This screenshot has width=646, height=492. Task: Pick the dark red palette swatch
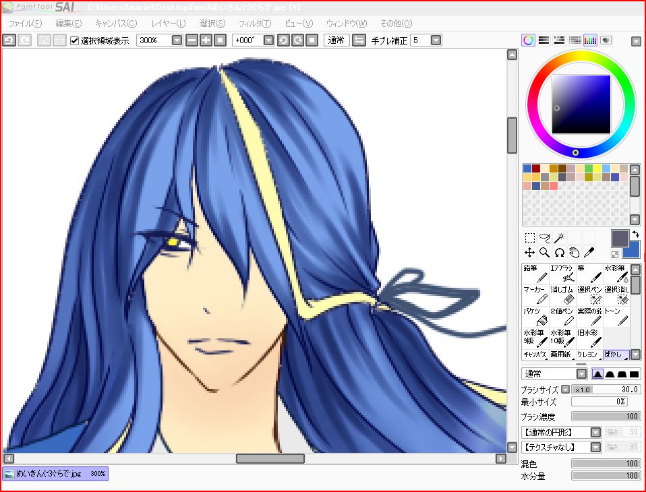tap(536, 168)
